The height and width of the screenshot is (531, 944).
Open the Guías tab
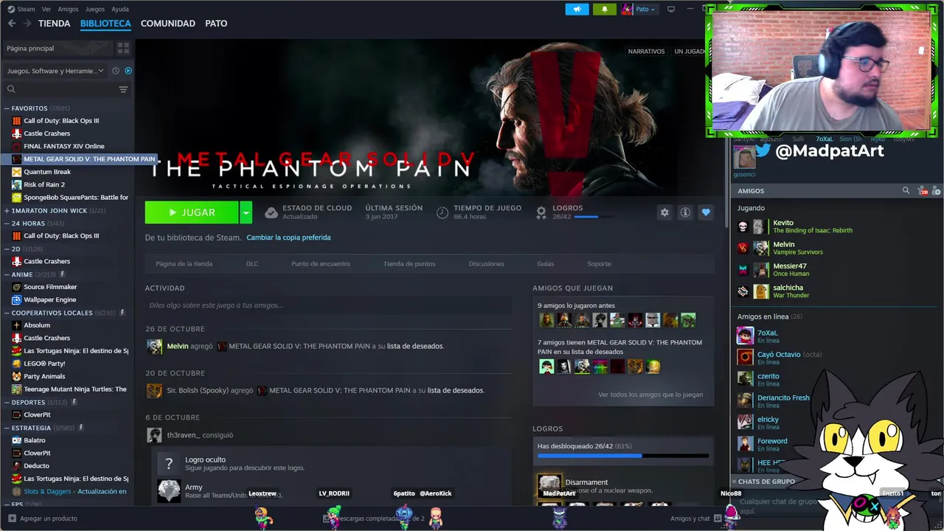[x=546, y=264]
